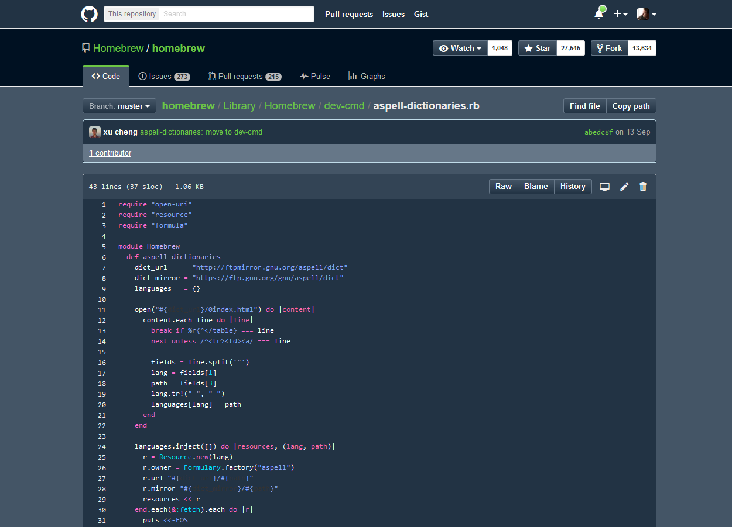The image size is (732, 527).
Task: Switch to the Issues tab
Action: pyautogui.click(x=163, y=76)
